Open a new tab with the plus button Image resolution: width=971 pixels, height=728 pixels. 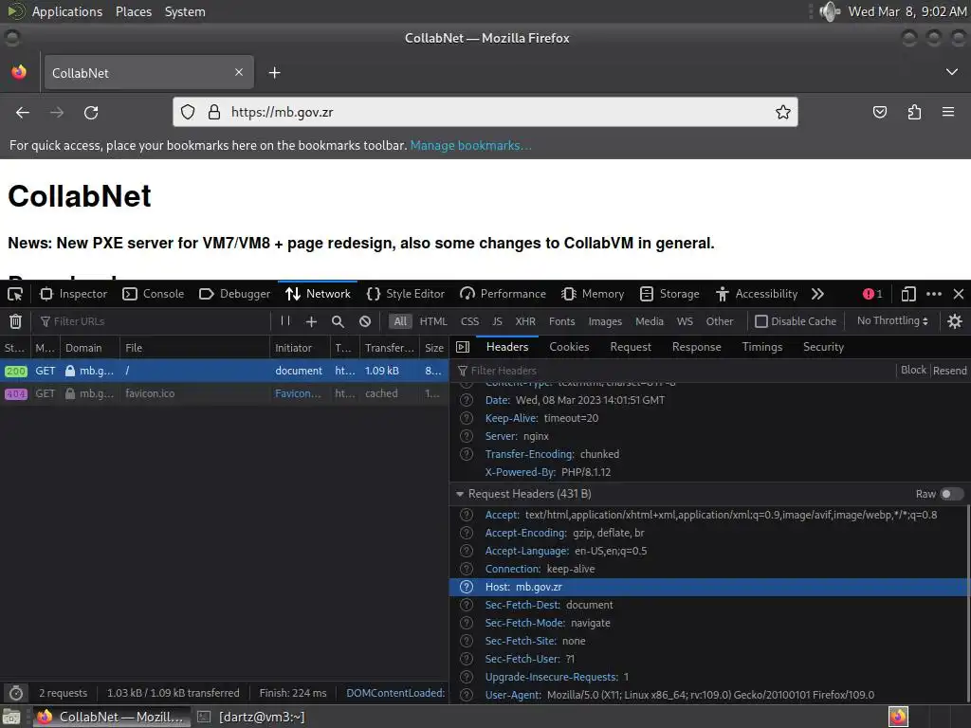pos(274,73)
